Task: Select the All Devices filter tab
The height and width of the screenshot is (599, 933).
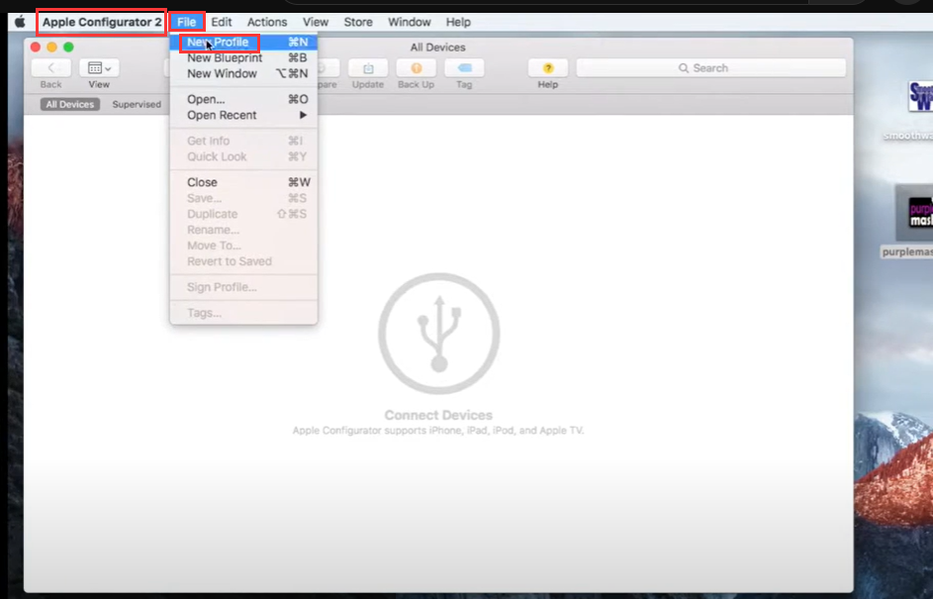Action: coord(70,104)
